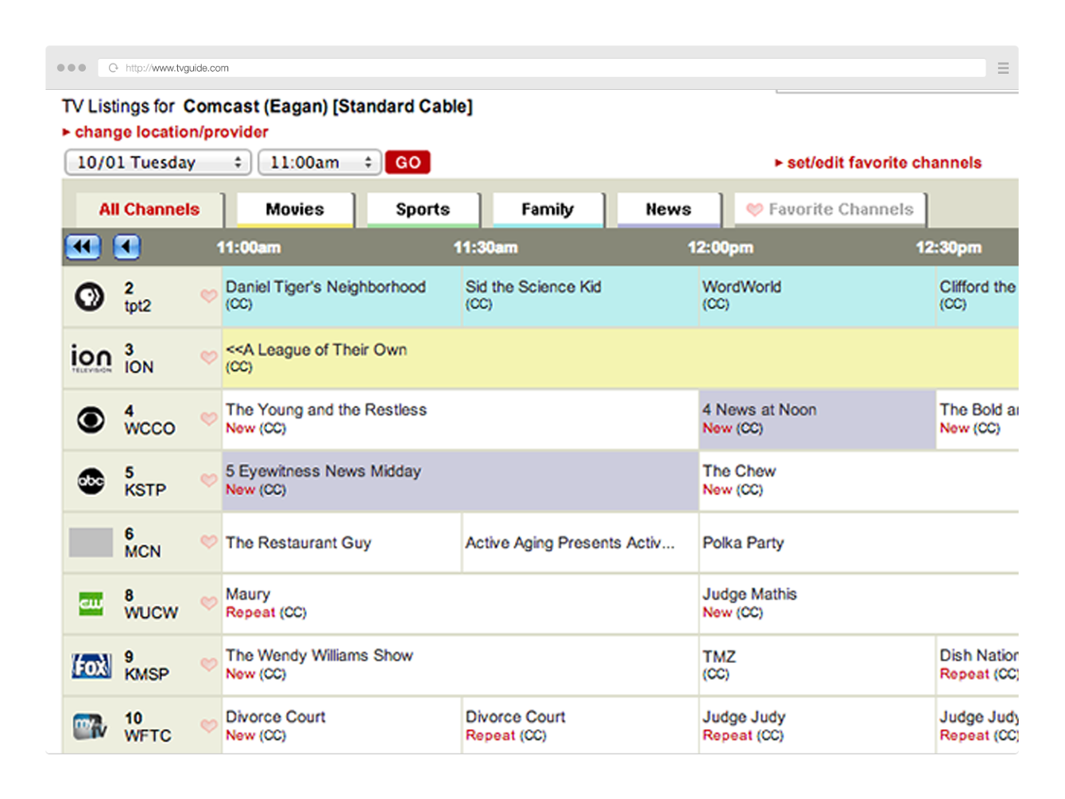This screenshot has height=799, width=1065.
Task: Mark channel 9 KMSP as a favorite
Action: click(x=208, y=665)
